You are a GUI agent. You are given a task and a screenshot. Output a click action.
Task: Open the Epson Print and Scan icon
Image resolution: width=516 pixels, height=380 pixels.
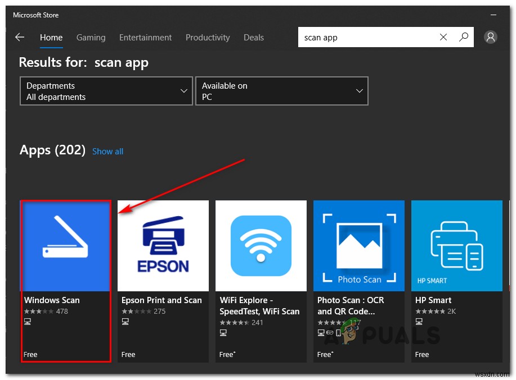pos(163,246)
